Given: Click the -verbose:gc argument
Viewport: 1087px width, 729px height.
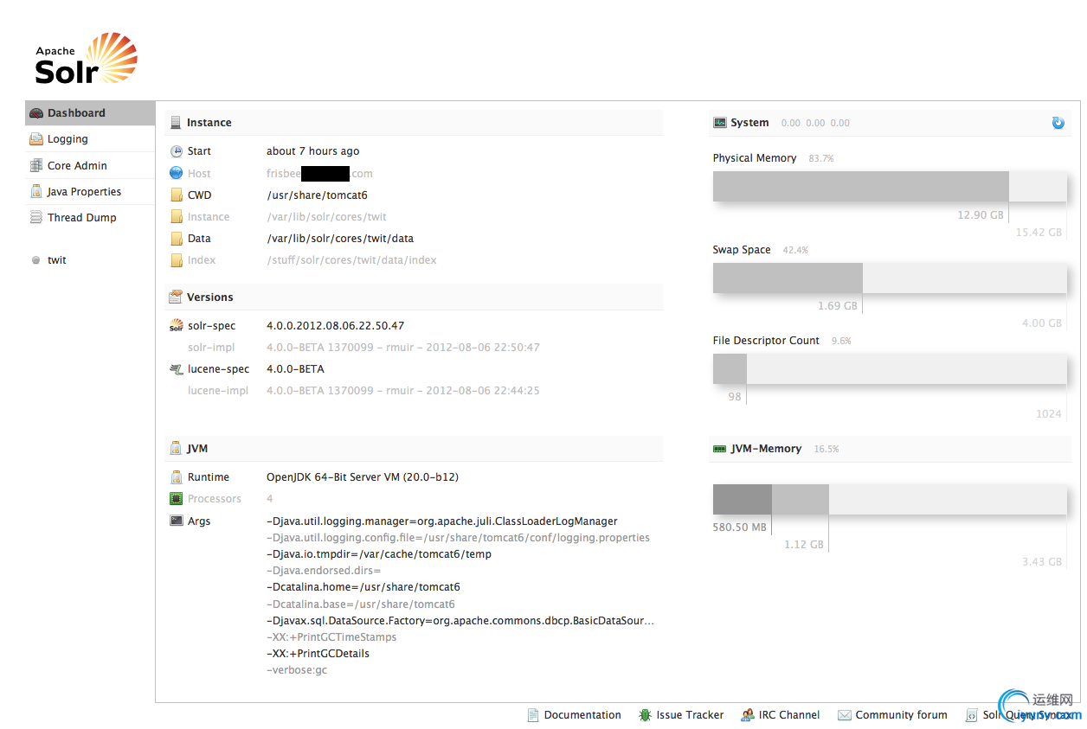Looking at the screenshot, I should pos(297,670).
